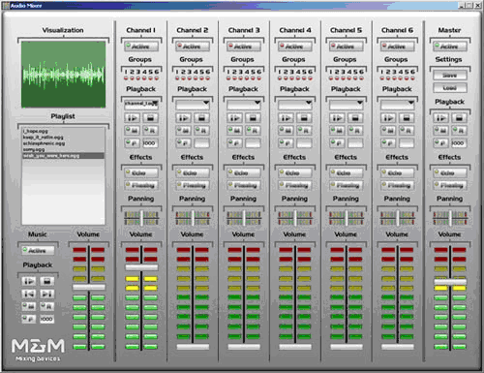The height and width of the screenshot is (373, 484).
Task: Enable Flanging effect on Channel 2
Action: tap(193, 185)
